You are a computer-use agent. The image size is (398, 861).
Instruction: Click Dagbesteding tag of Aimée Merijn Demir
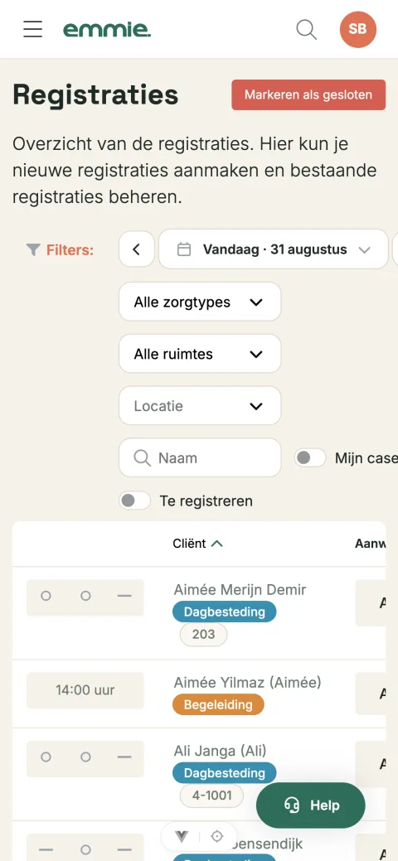(224, 612)
